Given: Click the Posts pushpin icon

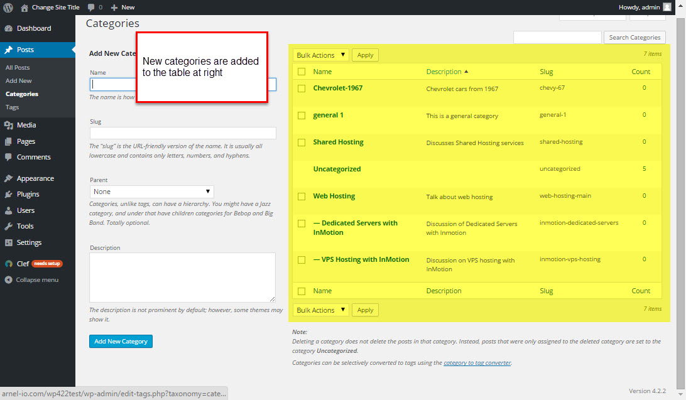Looking at the screenshot, I should [8, 50].
